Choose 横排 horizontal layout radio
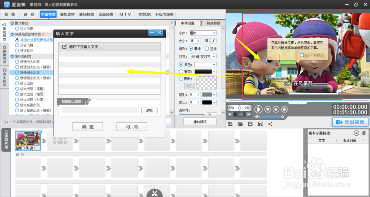 tap(191, 48)
